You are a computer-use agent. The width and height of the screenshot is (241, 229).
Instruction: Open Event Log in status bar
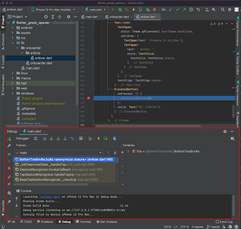pos(224,222)
